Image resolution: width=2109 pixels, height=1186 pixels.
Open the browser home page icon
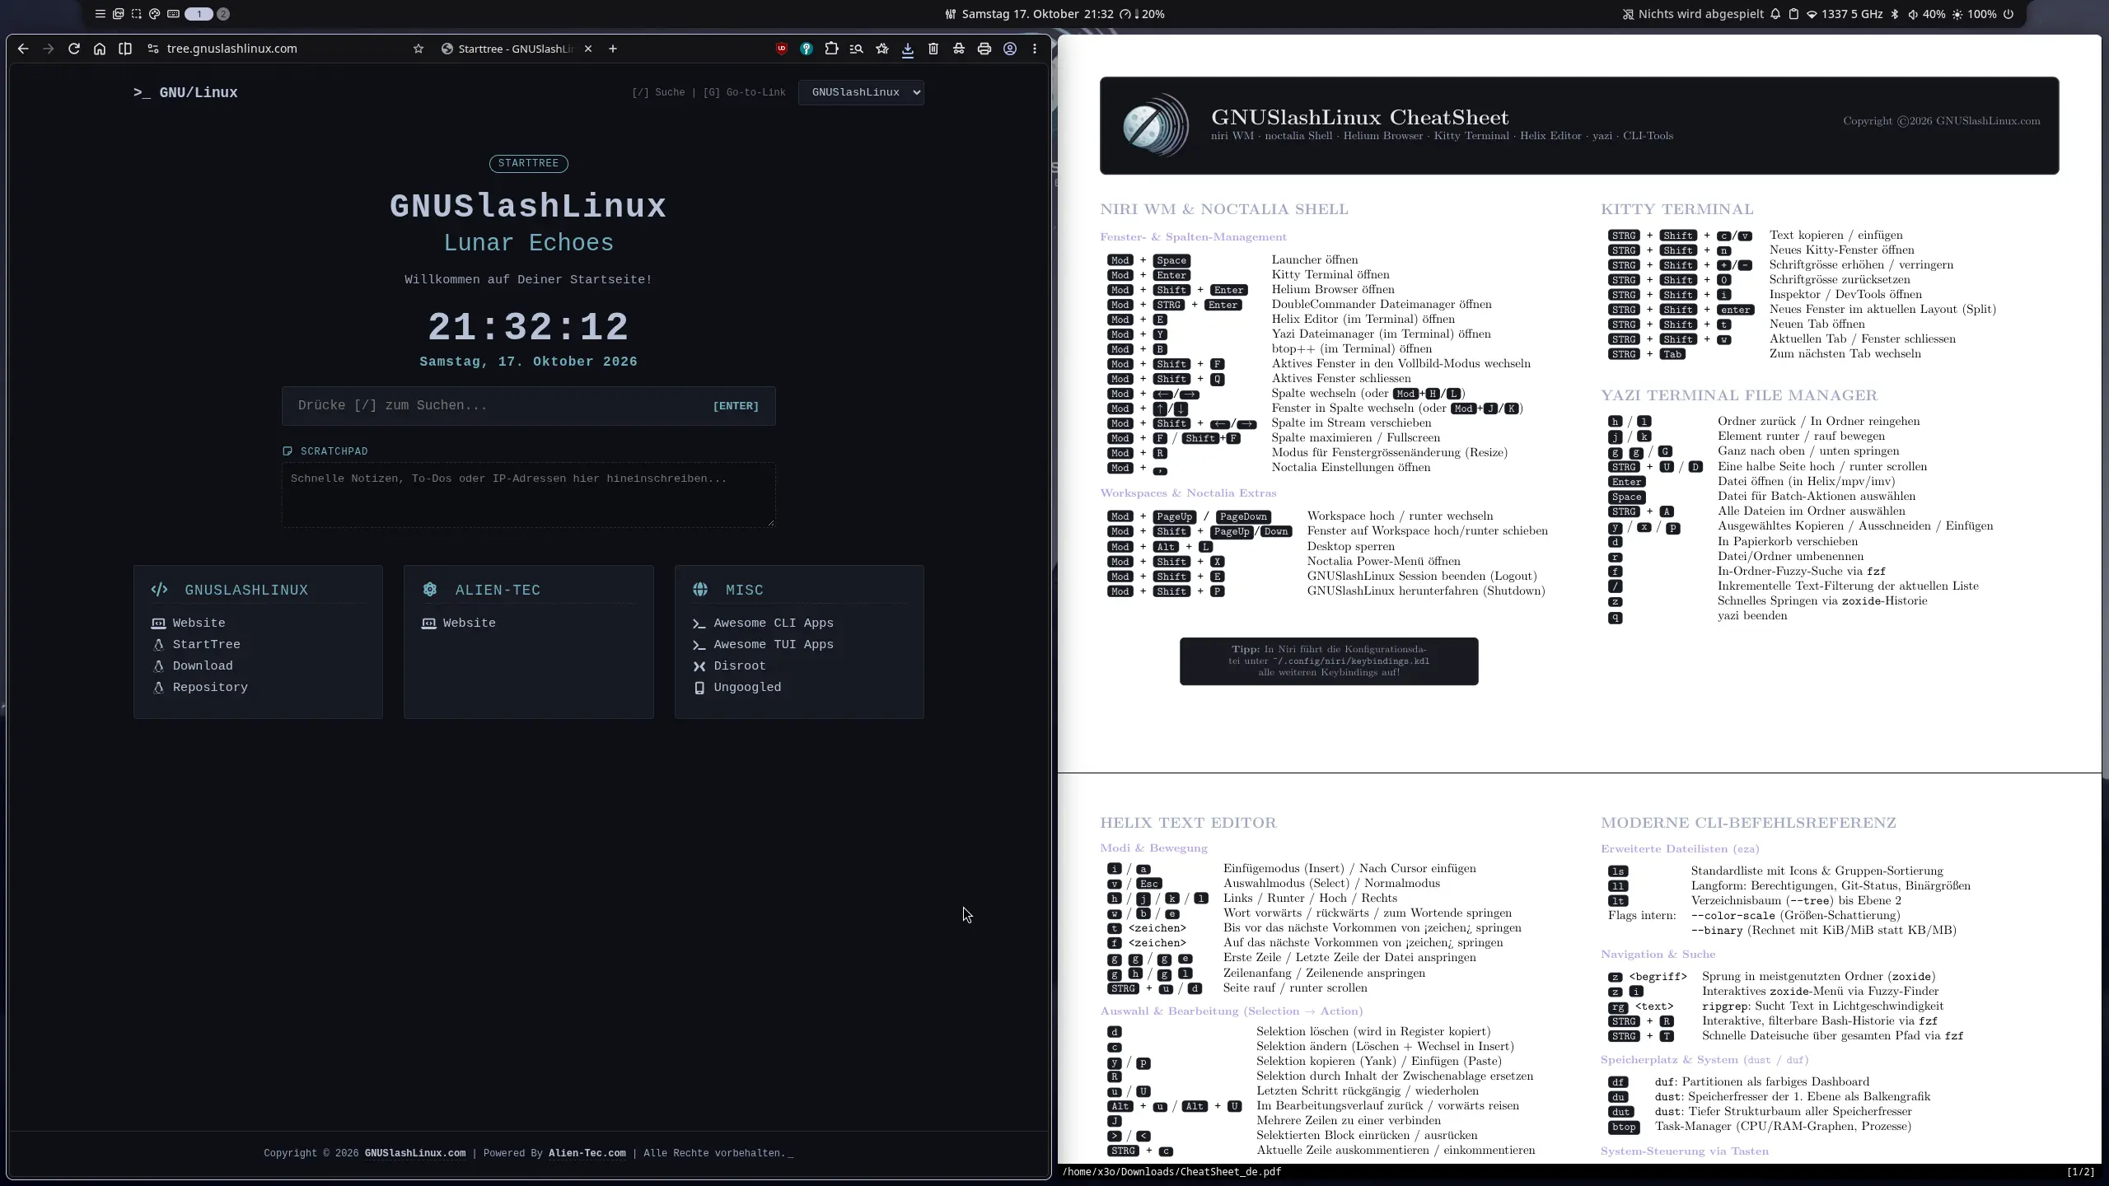coord(100,49)
